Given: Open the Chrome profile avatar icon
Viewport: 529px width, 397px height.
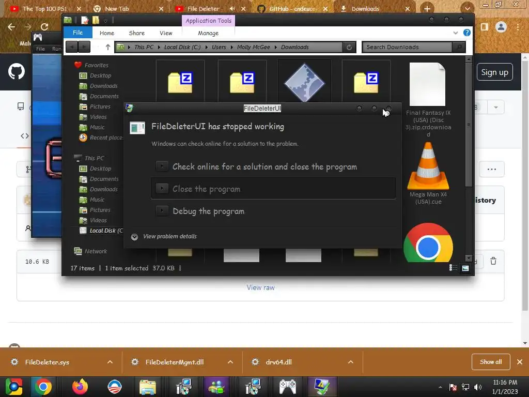Looking at the screenshot, I should 501,27.
